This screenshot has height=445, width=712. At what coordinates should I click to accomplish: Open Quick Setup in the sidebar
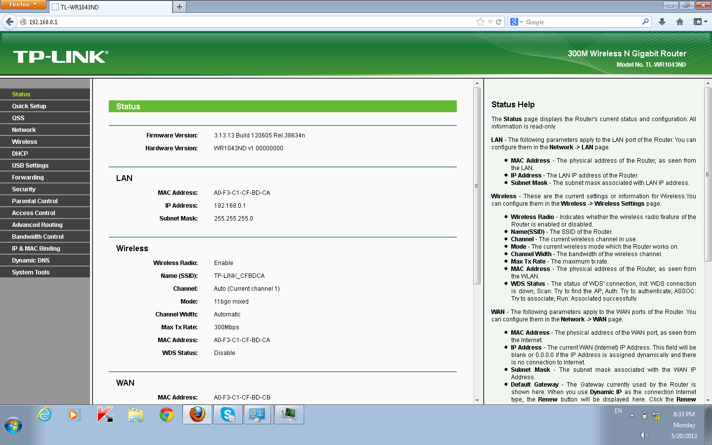(45, 106)
